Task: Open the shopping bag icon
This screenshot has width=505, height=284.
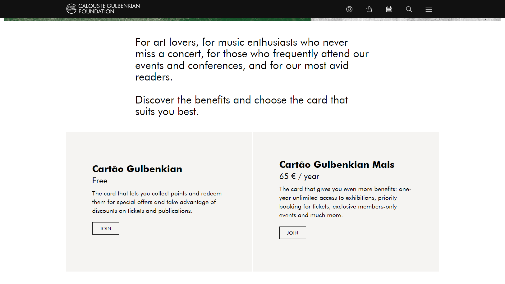Action: [369, 9]
